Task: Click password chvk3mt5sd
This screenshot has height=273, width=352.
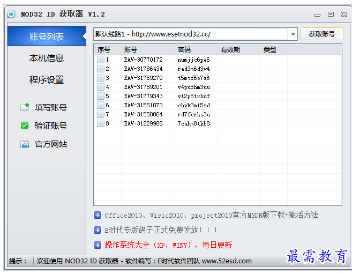Action: pos(194,105)
